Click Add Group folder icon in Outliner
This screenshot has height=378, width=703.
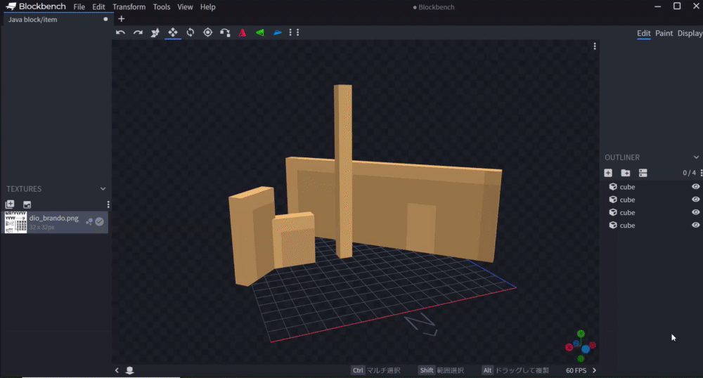(x=626, y=173)
